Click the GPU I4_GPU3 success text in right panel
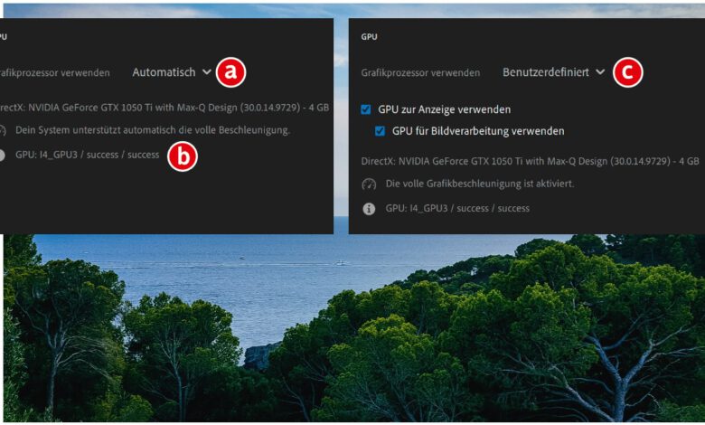The height and width of the screenshot is (425, 705). point(457,208)
